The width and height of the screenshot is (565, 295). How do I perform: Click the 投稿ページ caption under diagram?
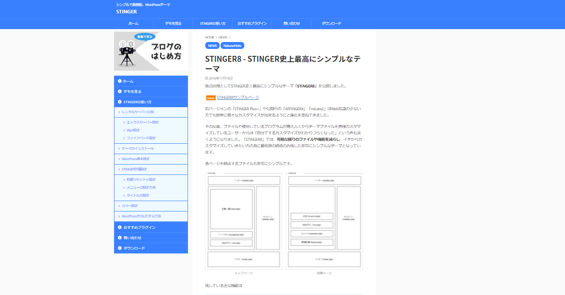tap(324, 273)
